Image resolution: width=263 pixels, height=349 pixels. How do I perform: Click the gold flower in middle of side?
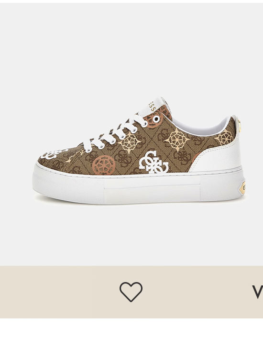point(177,140)
